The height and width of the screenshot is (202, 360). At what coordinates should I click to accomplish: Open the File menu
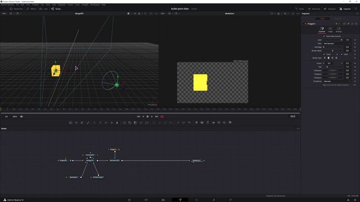[17, 4]
